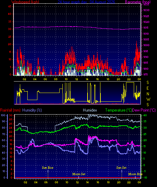The image size is (157, 187).
Task: Click the 24 hour graph day title
Action: pos(86,2)
